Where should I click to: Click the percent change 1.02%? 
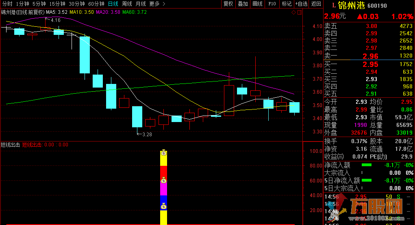[x=402, y=16]
